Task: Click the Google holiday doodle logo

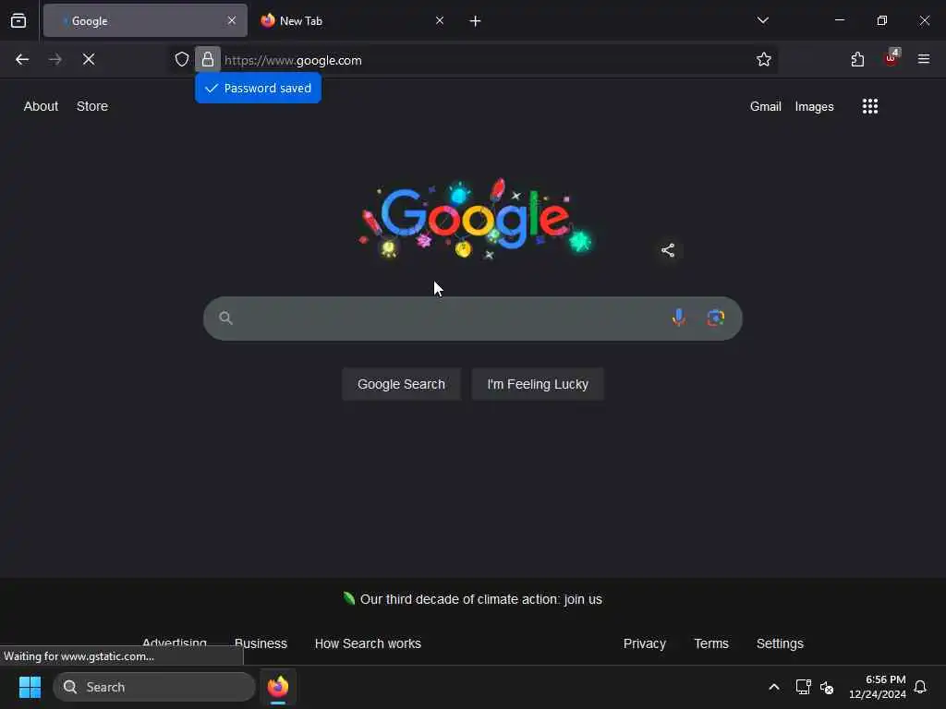Action: coord(476,219)
